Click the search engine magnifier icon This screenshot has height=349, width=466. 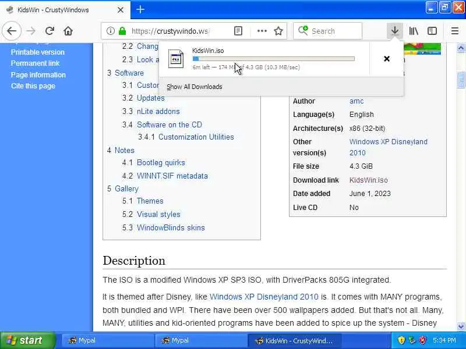(x=303, y=31)
